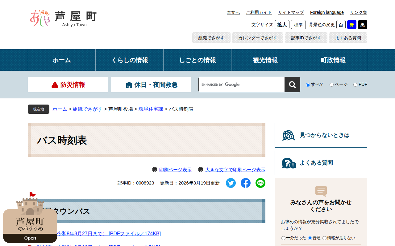Screen dimensions: 395x246
Task: Open the ホーム main menu
Action: 62,60
